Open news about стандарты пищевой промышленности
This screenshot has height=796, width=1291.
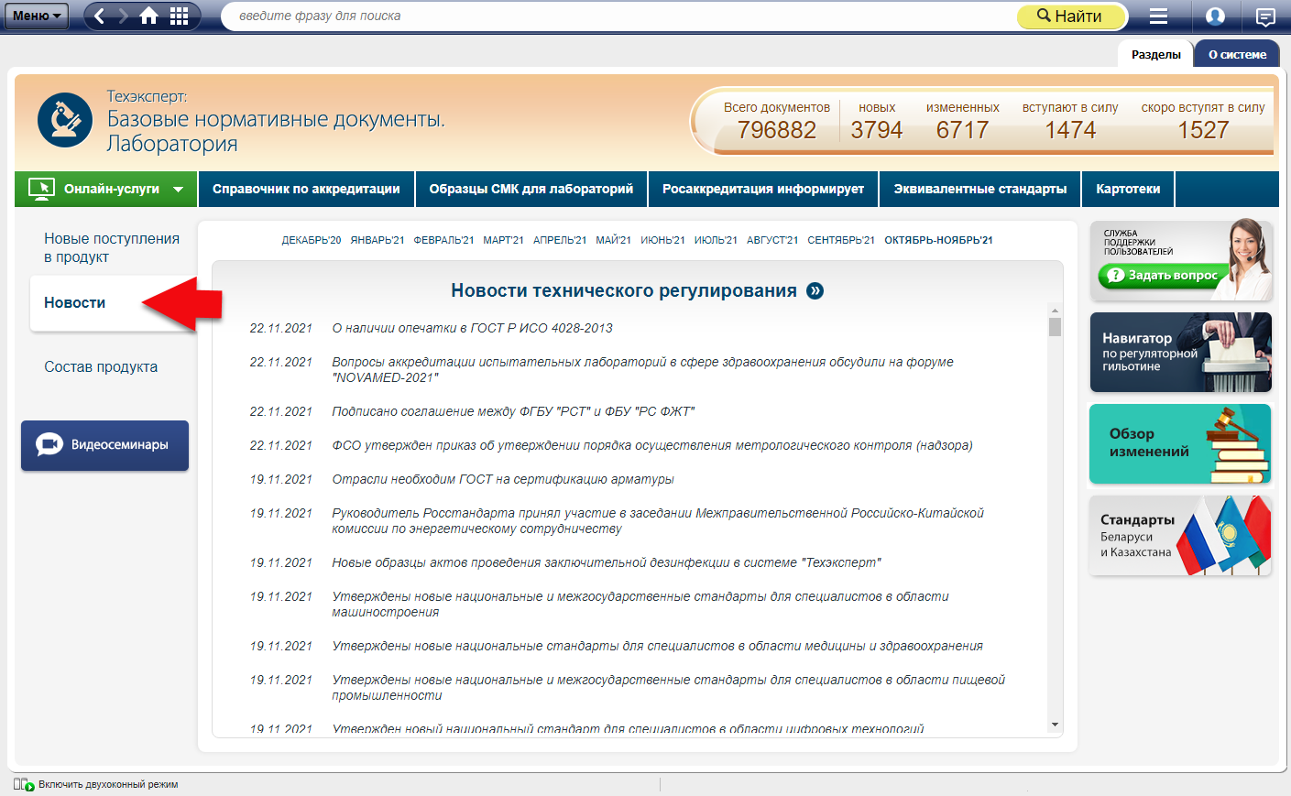[668, 687]
